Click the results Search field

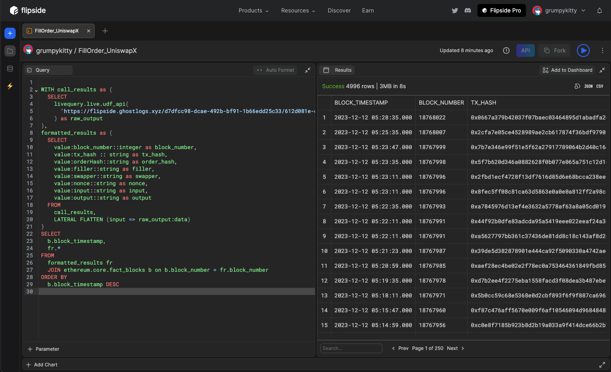[x=351, y=348]
